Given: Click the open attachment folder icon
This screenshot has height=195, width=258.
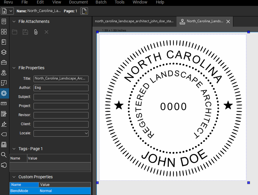Looking at the screenshot, I should [14, 32].
